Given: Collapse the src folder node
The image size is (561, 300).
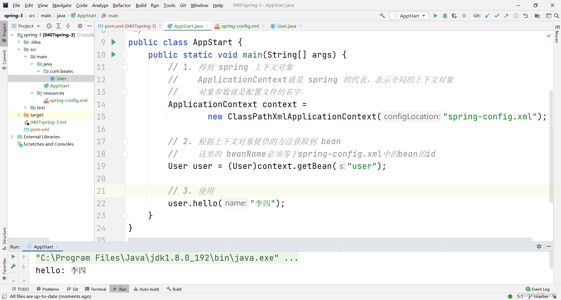Looking at the screenshot, I should click(x=19, y=49).
